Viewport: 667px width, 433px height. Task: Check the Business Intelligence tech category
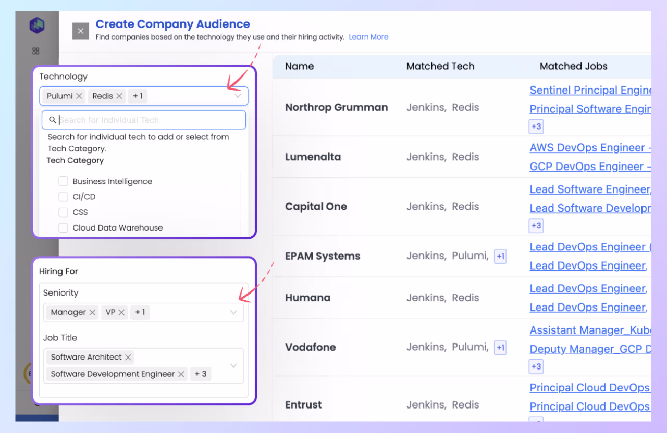[x=63, y=181]
